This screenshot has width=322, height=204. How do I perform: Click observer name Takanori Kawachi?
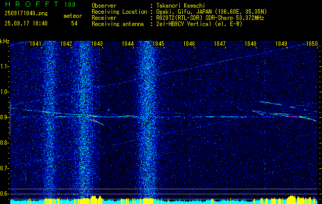[181, 6]
